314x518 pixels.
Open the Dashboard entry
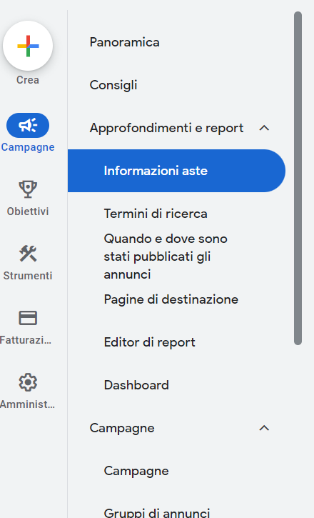136,385
